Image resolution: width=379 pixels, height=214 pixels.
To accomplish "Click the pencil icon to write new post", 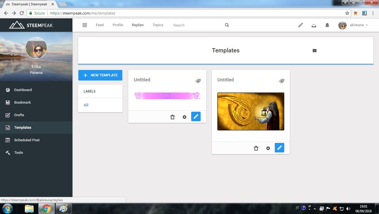I will (300, 25).
